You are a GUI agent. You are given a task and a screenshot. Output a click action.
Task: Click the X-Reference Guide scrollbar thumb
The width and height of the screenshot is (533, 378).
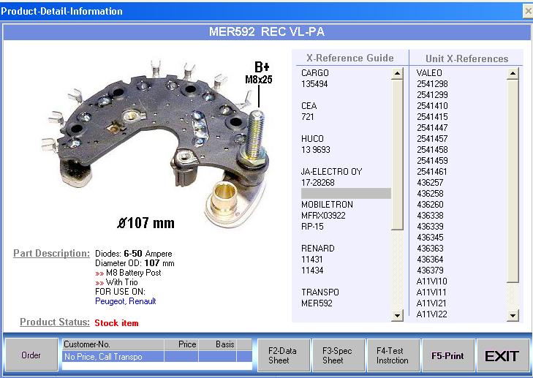(x=397, y=155)
